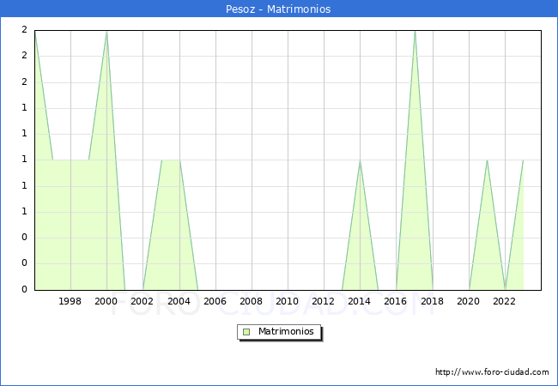Screen dimensions: 558x386
Task: Click the 2021 peak data point
Action: click(x=487, y=160)
